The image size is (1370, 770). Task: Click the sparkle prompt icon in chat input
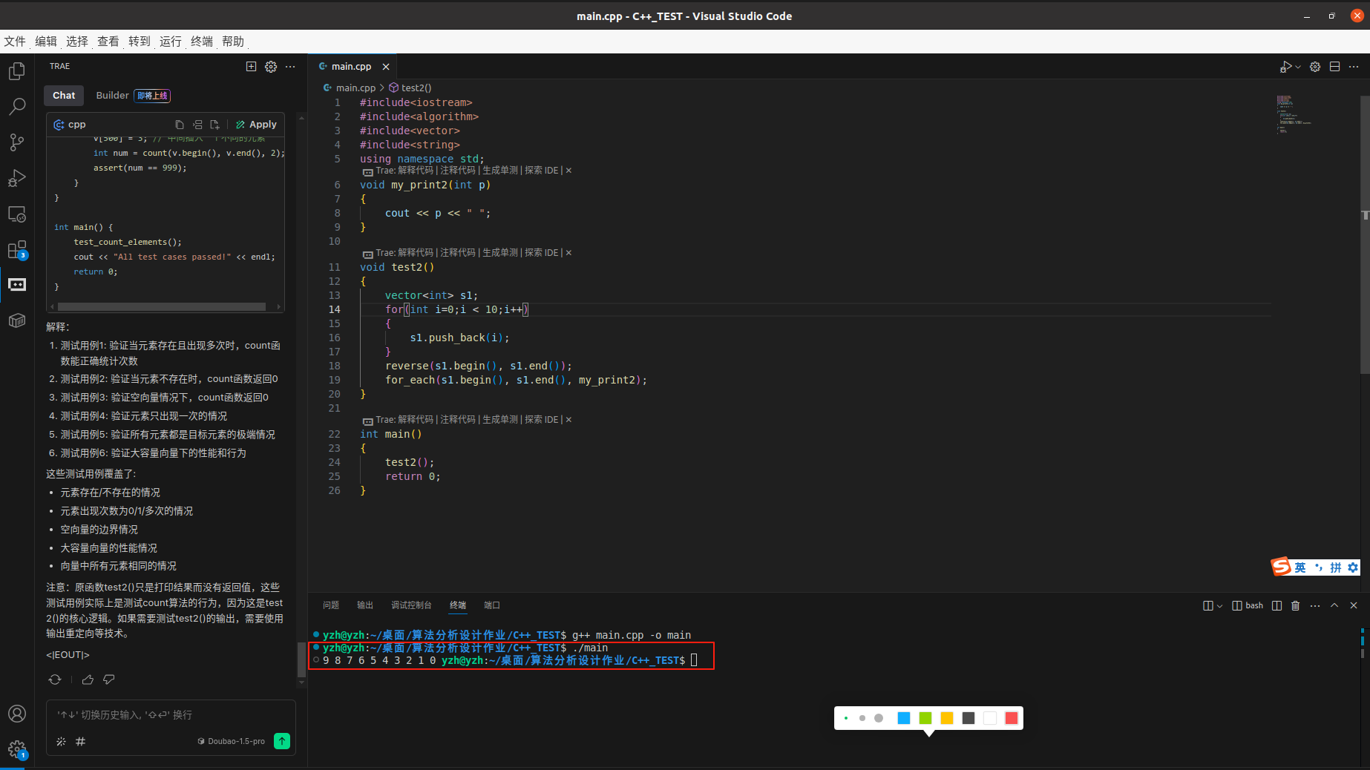61,741
